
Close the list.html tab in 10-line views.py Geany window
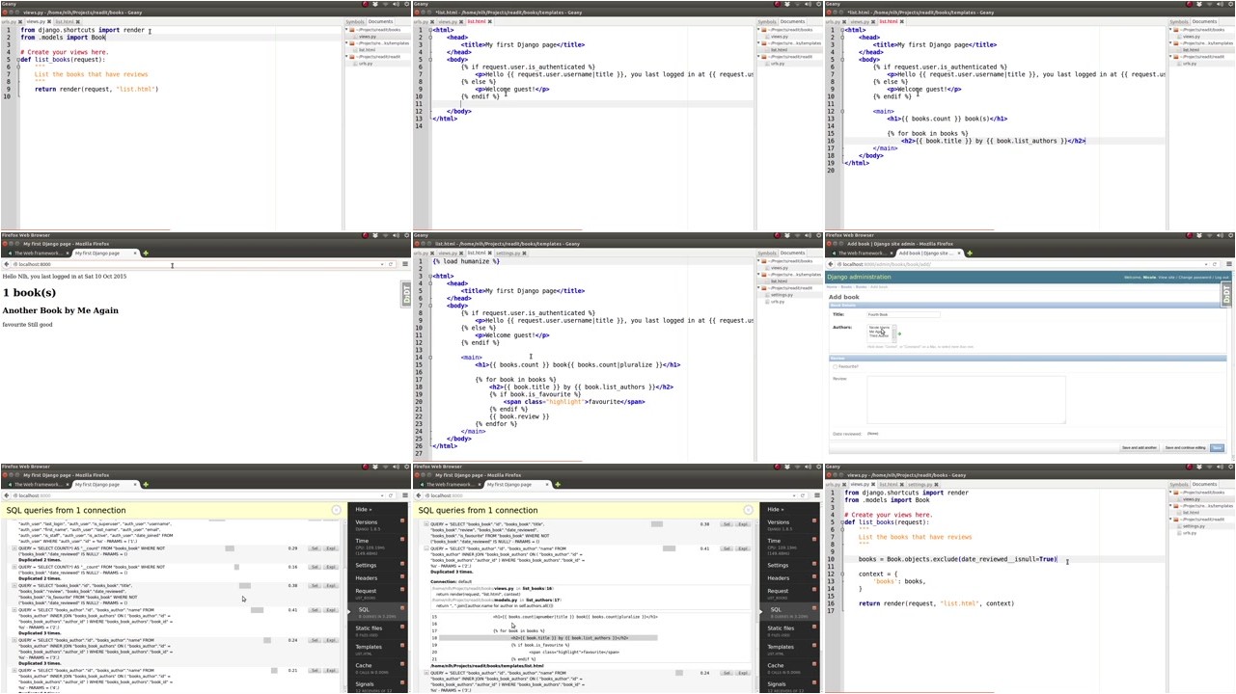77,21
